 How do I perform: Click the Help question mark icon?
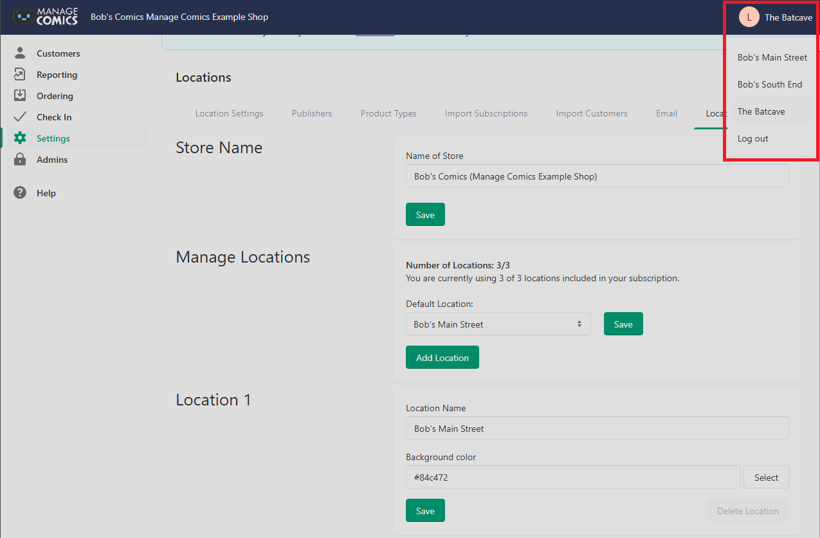click(20, 193)
